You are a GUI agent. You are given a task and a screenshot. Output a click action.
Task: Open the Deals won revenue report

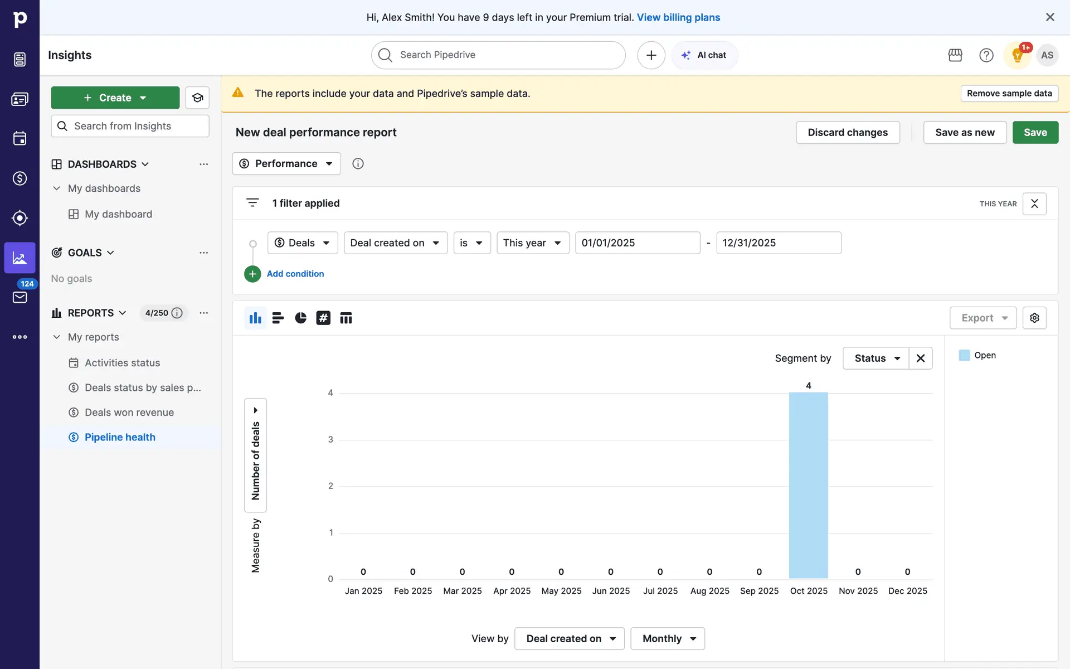pyautogui.click(x=129, y=413)
